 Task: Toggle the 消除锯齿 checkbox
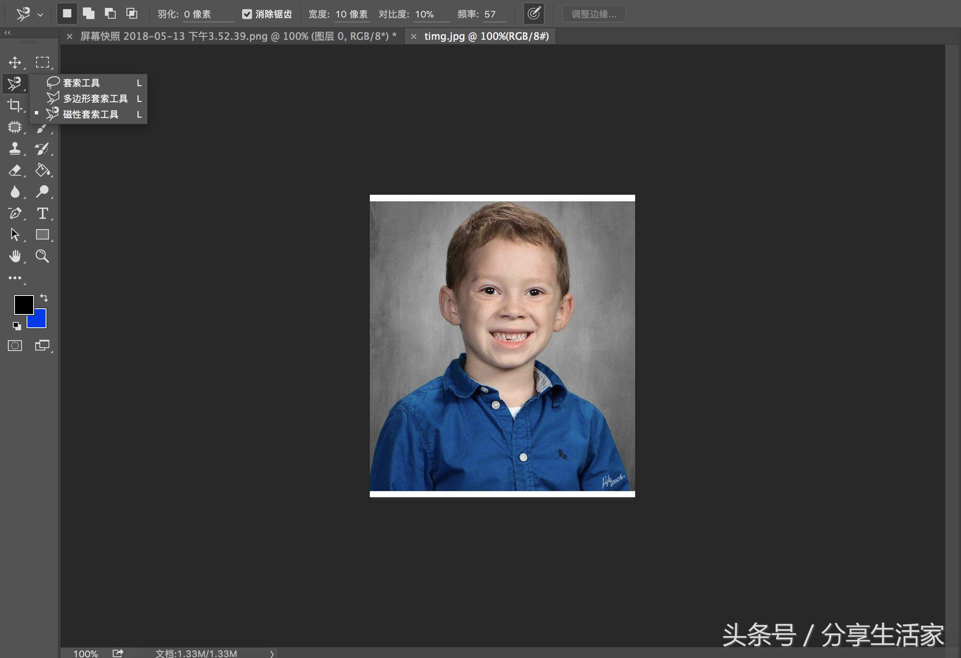[x=248, y=14]
